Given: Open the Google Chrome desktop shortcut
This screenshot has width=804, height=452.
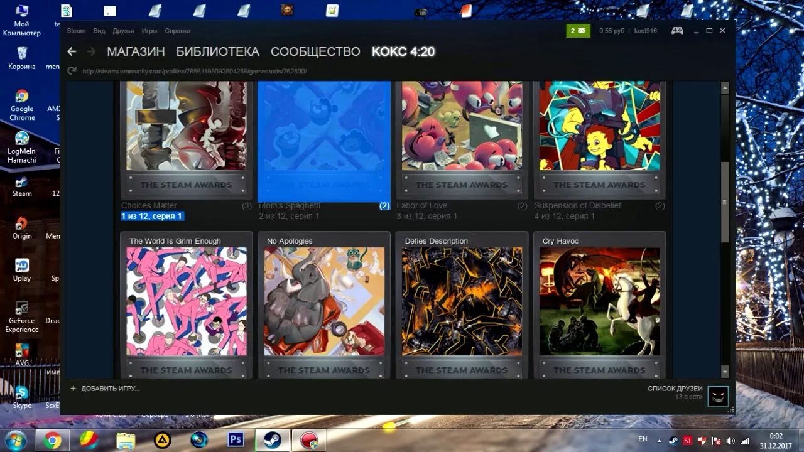Looking at the screenshot, I should (22, 104).
